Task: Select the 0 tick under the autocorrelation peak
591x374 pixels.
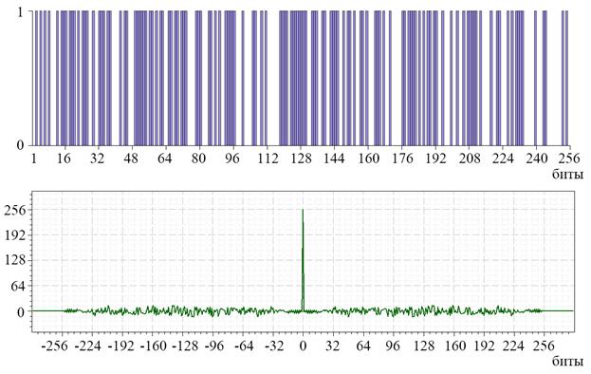Action: point(303,346)
